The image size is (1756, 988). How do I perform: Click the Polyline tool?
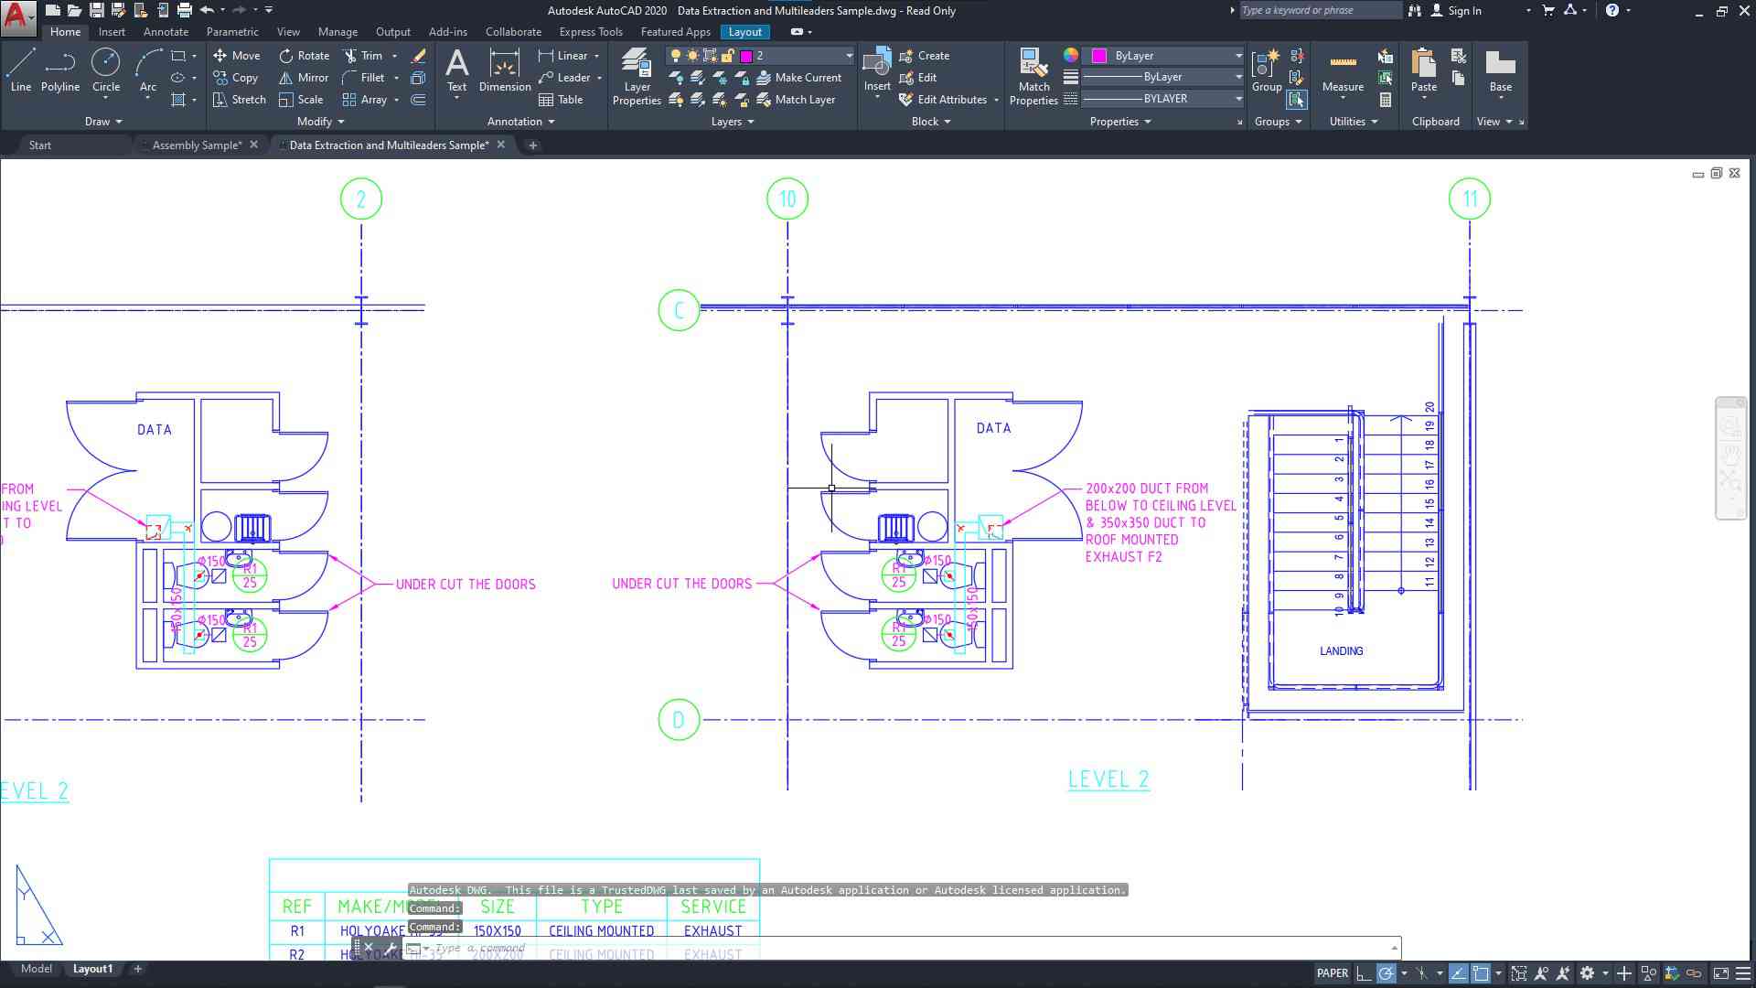pos(60,71)
